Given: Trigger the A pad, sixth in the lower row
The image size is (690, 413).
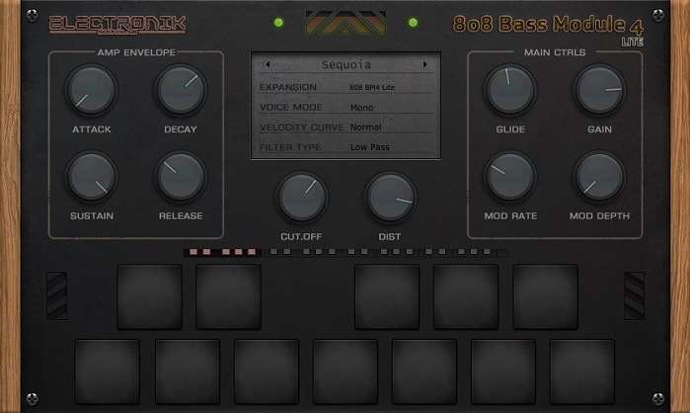Looking at the screenshot, I should 503,372.
